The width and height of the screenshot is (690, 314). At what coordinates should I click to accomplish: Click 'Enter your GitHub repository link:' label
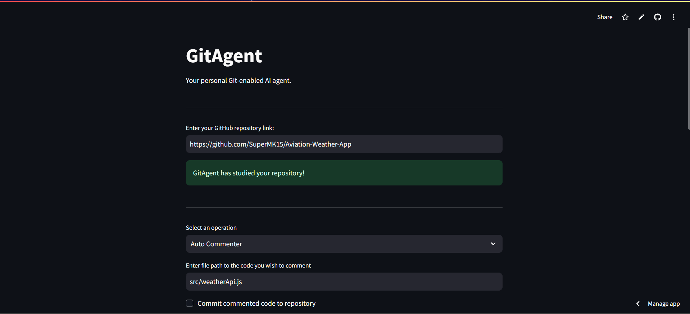click(x=230, y=128)
